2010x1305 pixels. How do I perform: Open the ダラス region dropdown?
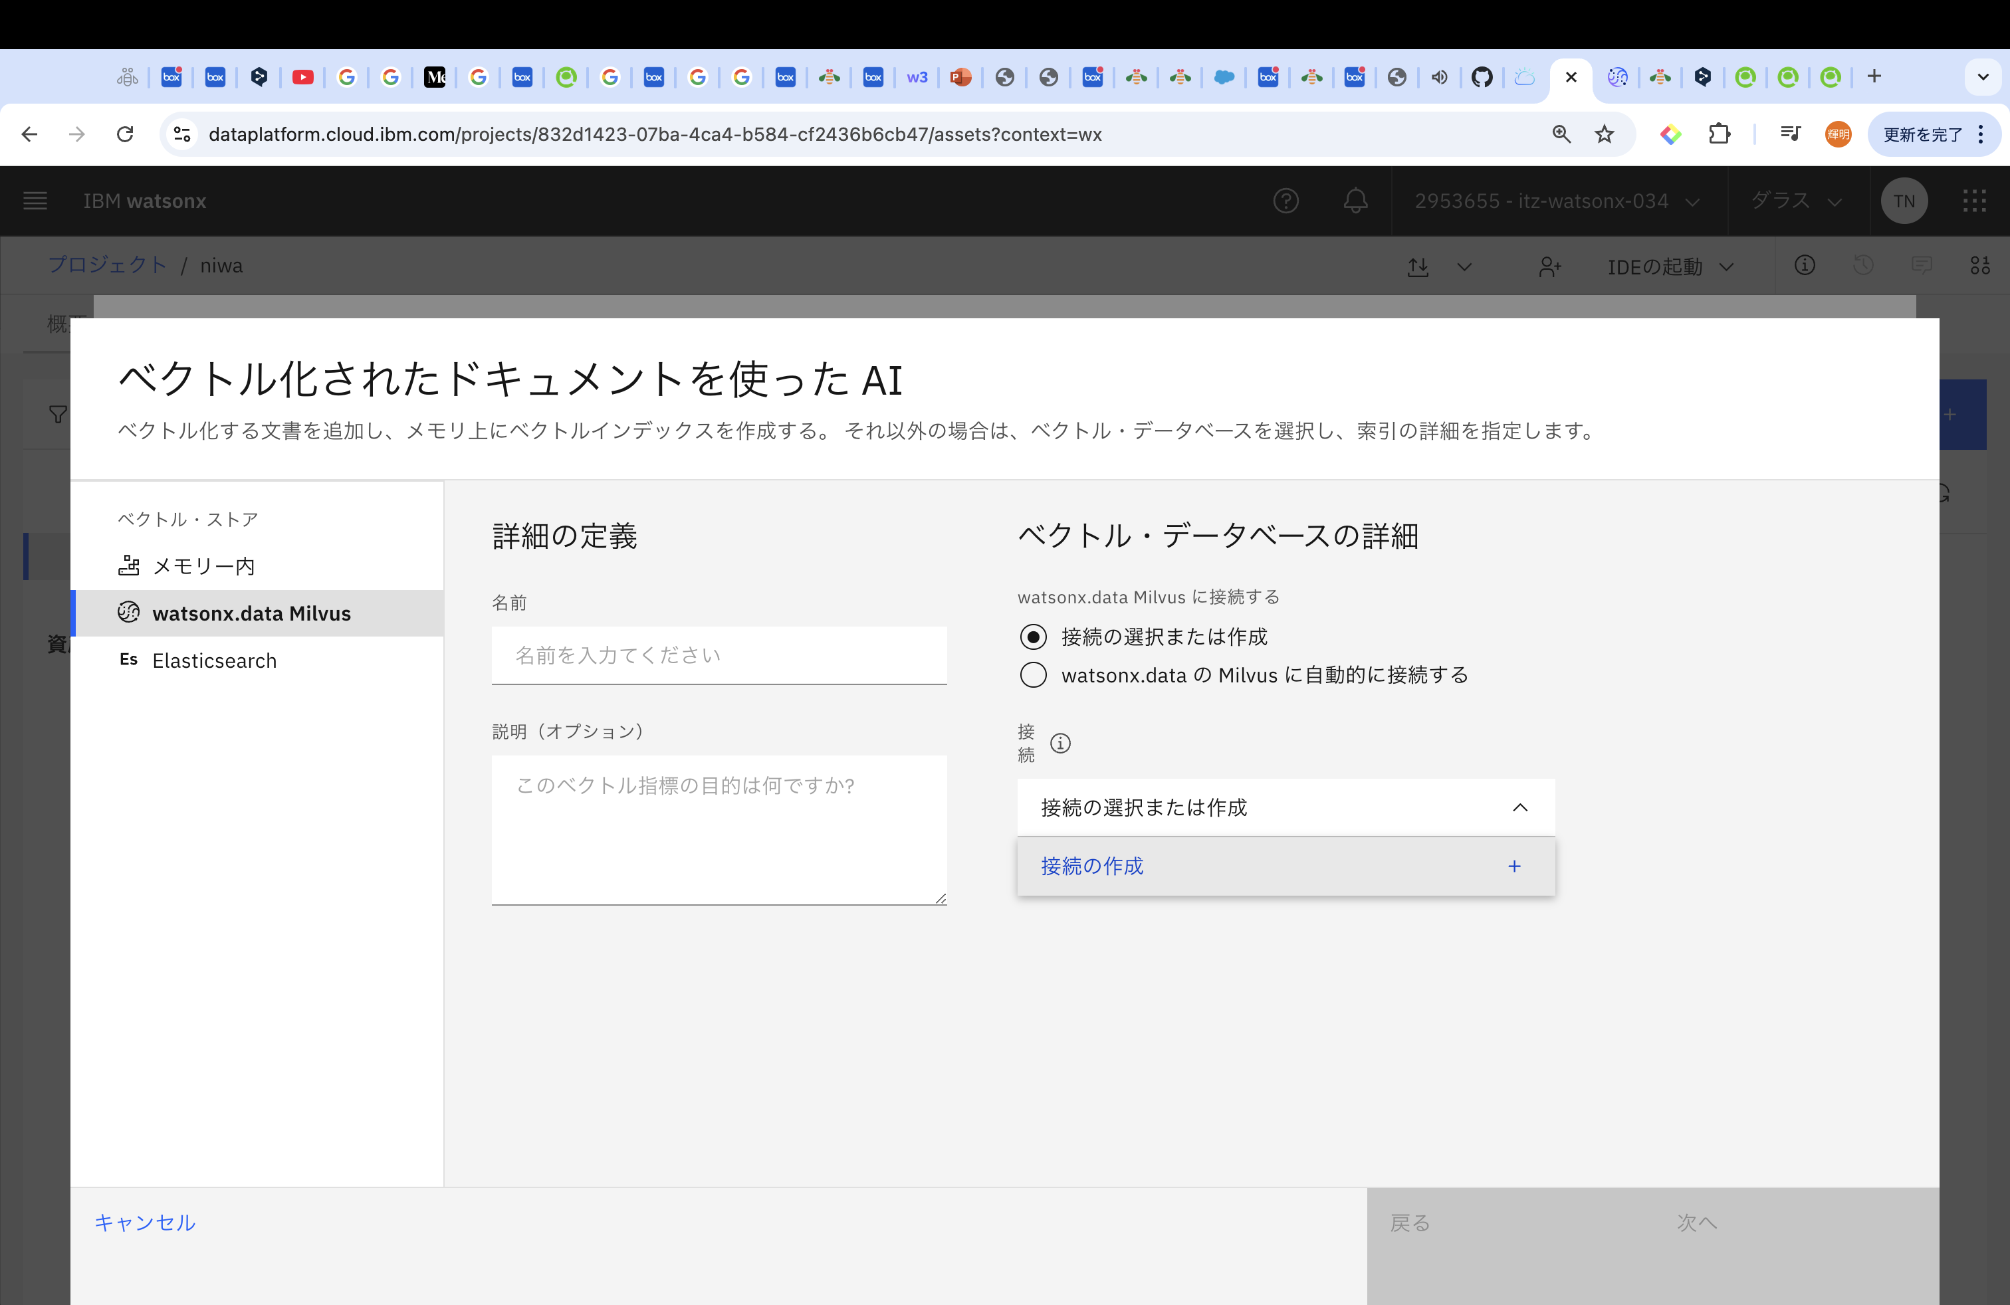1795,201
